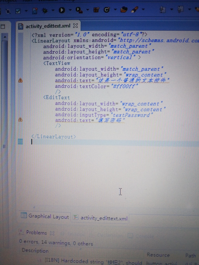Open the Debug dropdown arrow beside bug icon

(x=53, y=11)
